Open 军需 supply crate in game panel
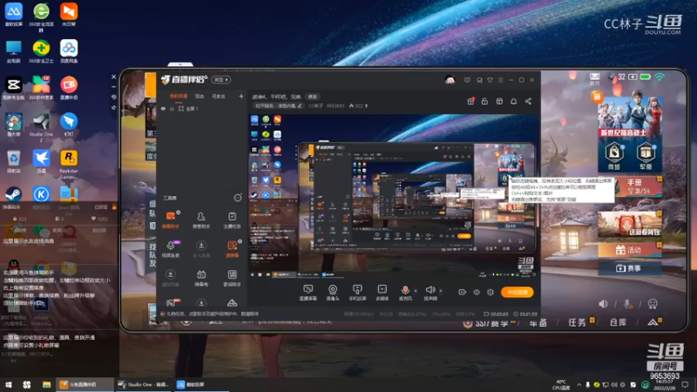The height and width of the screenshot is (392, 697). (645, 157)
